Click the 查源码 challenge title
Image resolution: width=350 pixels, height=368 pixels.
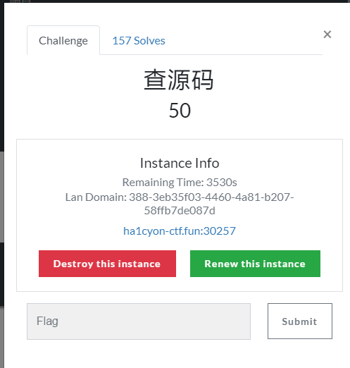click(x=179, y=80)
